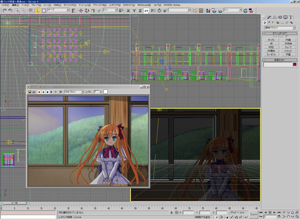Click the Undo arrow in main toolbar
300x220 pixels.
point(4,11)
